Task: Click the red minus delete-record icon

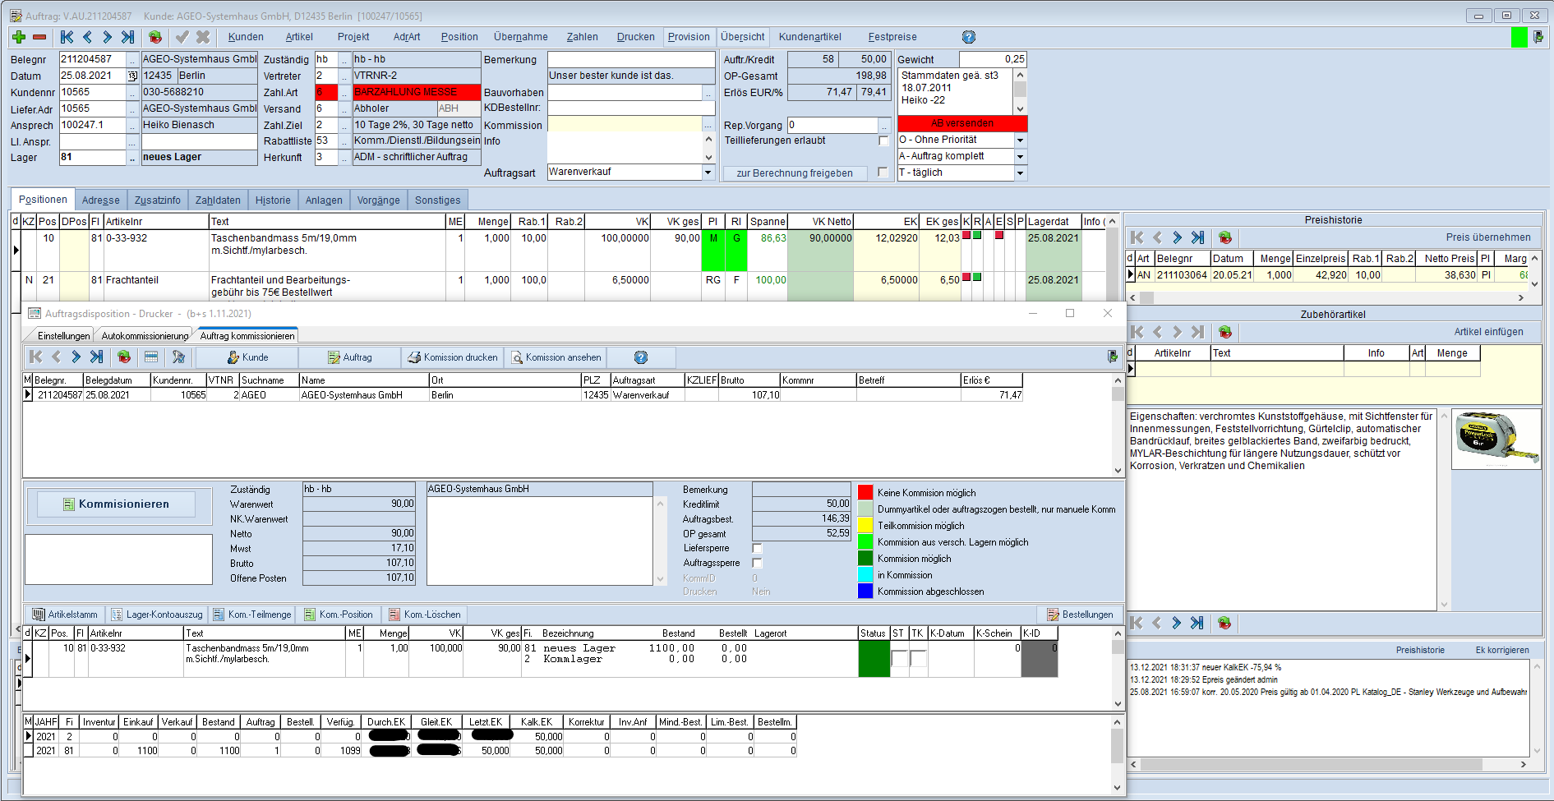Action: [x=39, y=37]
